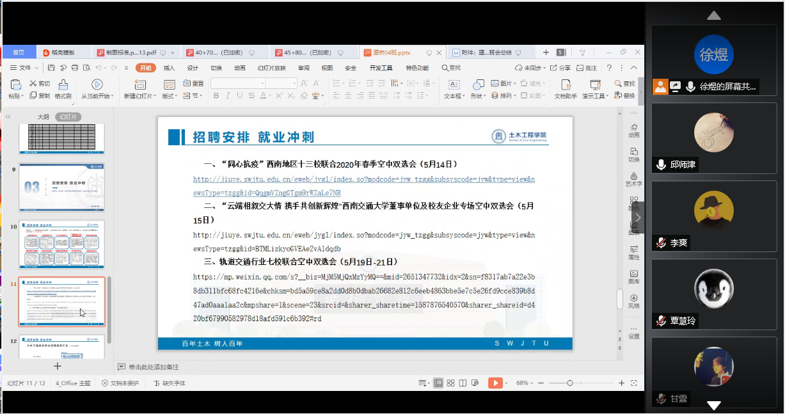Click the zoom slider handle in status bar
This screenshot has height=414, width=785.
pos(570,383)
